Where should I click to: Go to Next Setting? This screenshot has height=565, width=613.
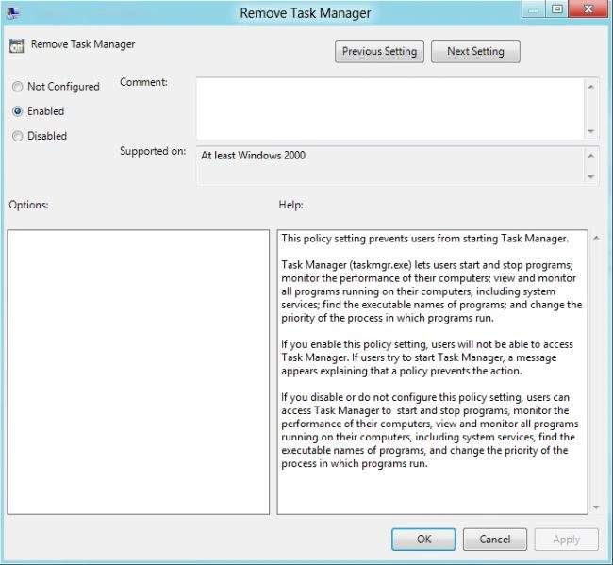click(475, 51)
